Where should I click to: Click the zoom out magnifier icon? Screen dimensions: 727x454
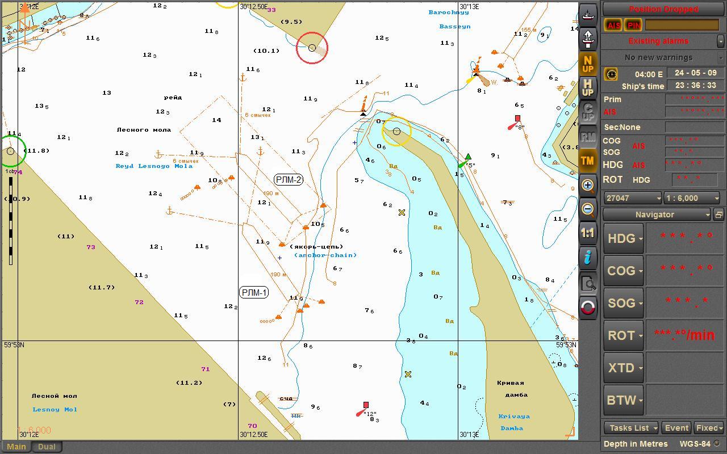point(588,209)
